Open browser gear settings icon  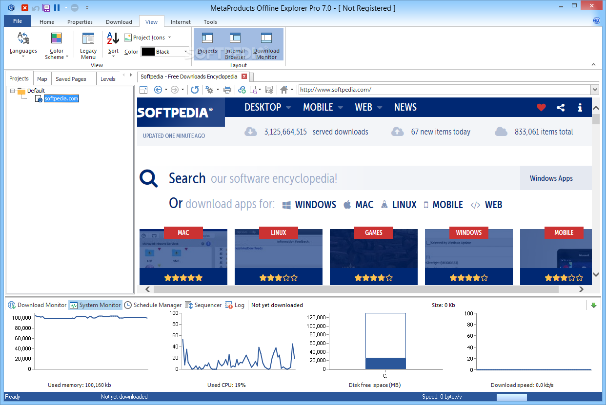[x=209, y=90]
